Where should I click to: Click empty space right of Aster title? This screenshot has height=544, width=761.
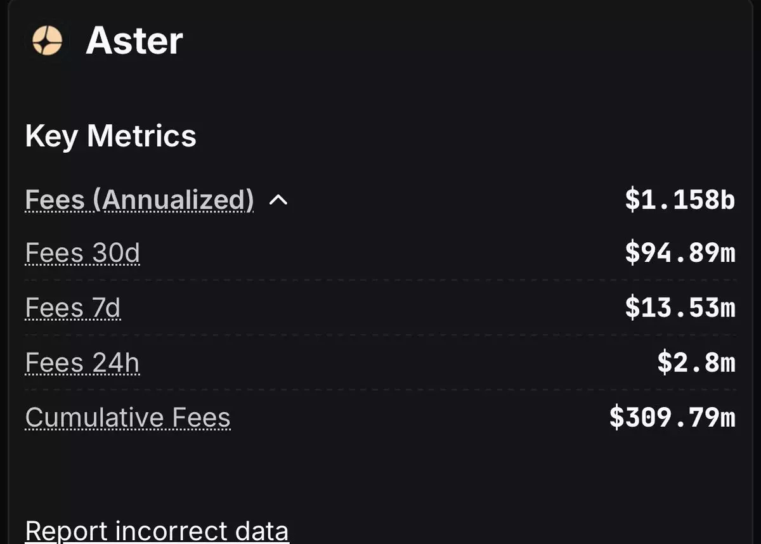[444, 42]
